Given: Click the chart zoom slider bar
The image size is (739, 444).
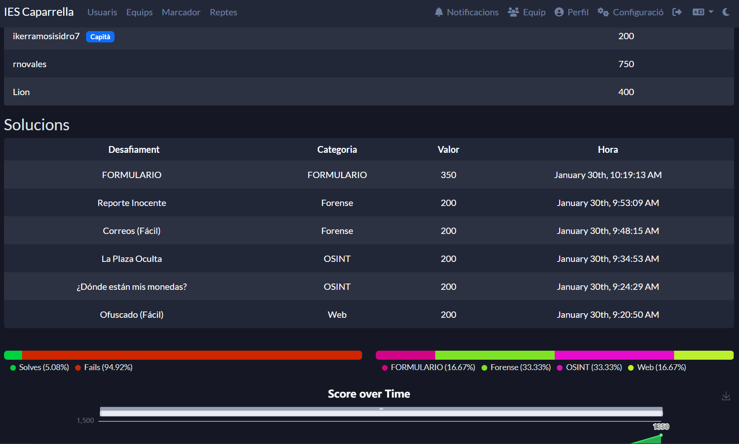Looking at the screenshot, I should tap(381, 412).
